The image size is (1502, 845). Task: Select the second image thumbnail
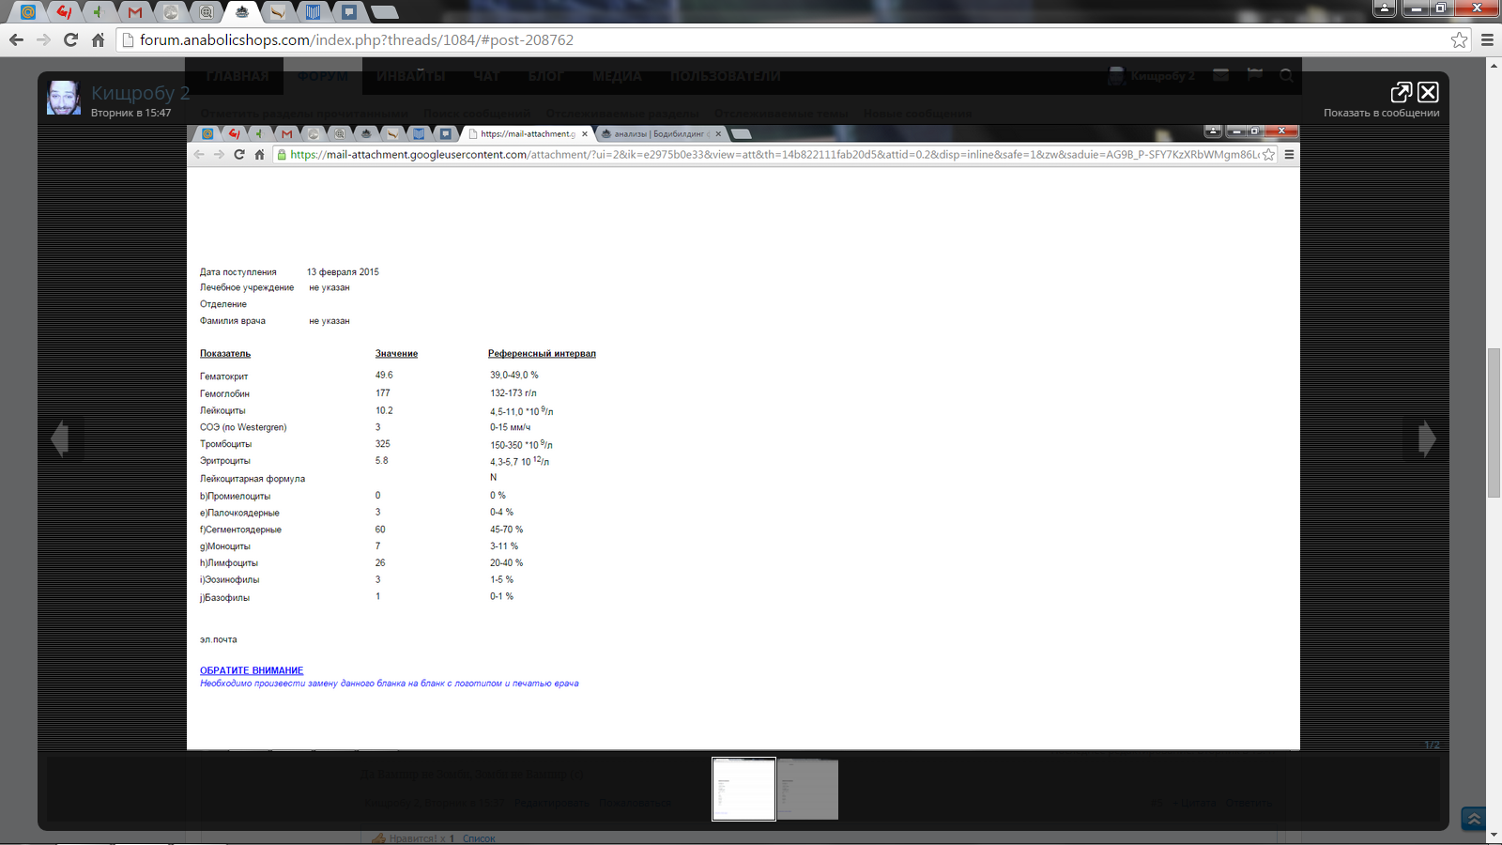807,790
